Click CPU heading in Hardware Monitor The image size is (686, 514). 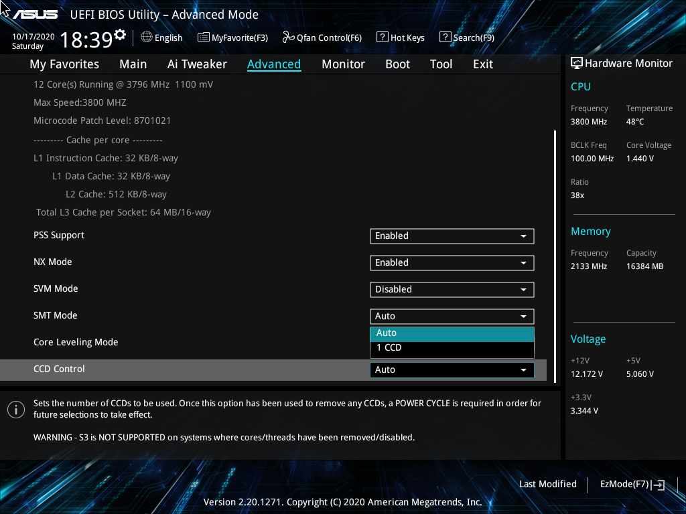(581, 86)
